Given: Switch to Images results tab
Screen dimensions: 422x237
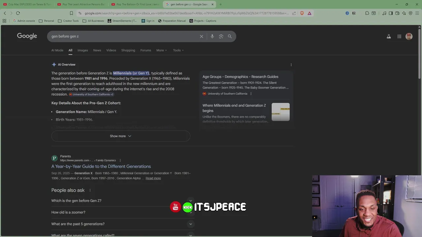Looking at the screenshot, I should pyautogui.click(x=83, y=50).
